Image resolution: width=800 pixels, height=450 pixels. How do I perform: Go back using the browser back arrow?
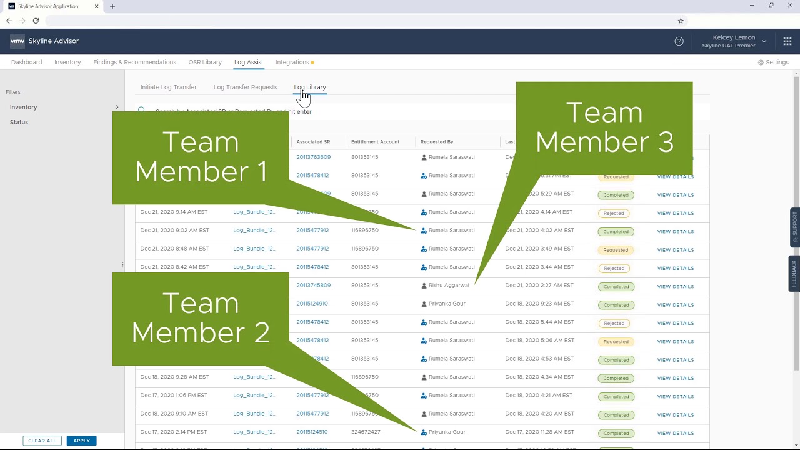pyautogui.click(x=9, y=21)
